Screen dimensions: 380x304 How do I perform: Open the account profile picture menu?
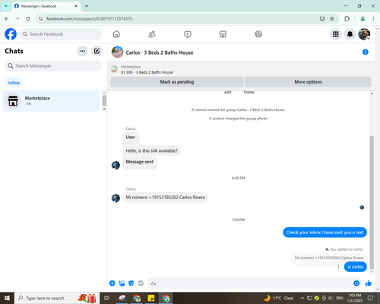[364, 34]
